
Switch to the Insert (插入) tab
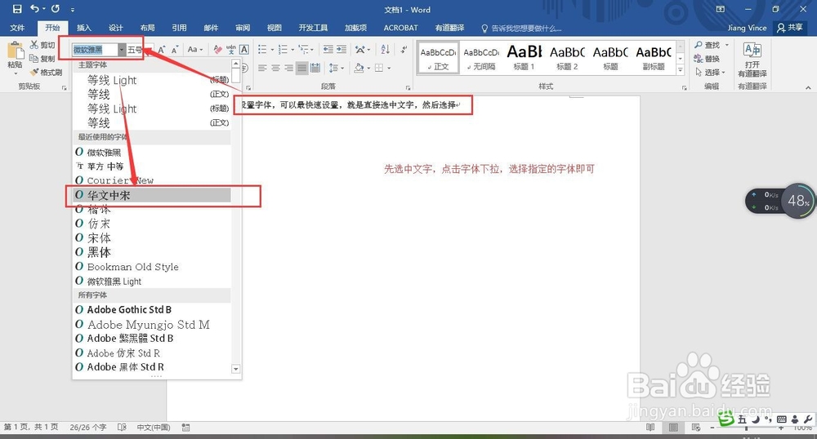[x=84, y=28]
